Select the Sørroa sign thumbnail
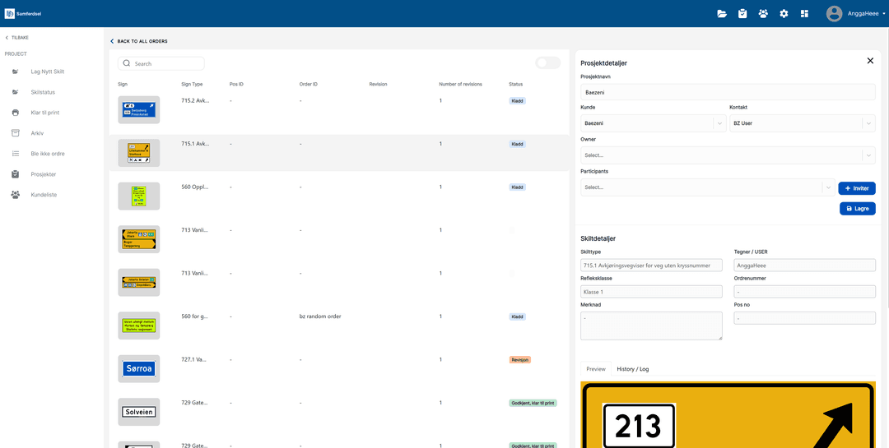889x448 pixels. tap(139, 369)
